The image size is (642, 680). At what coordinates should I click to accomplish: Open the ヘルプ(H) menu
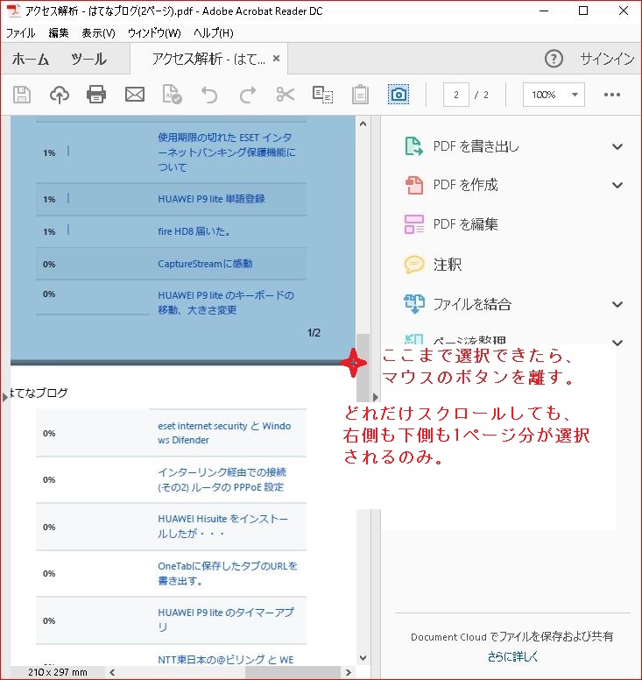pos(214,33)
